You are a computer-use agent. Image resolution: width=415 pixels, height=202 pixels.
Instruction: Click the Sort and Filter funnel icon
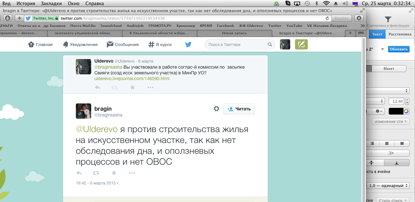pyautogui.click(x=388, y=19)
